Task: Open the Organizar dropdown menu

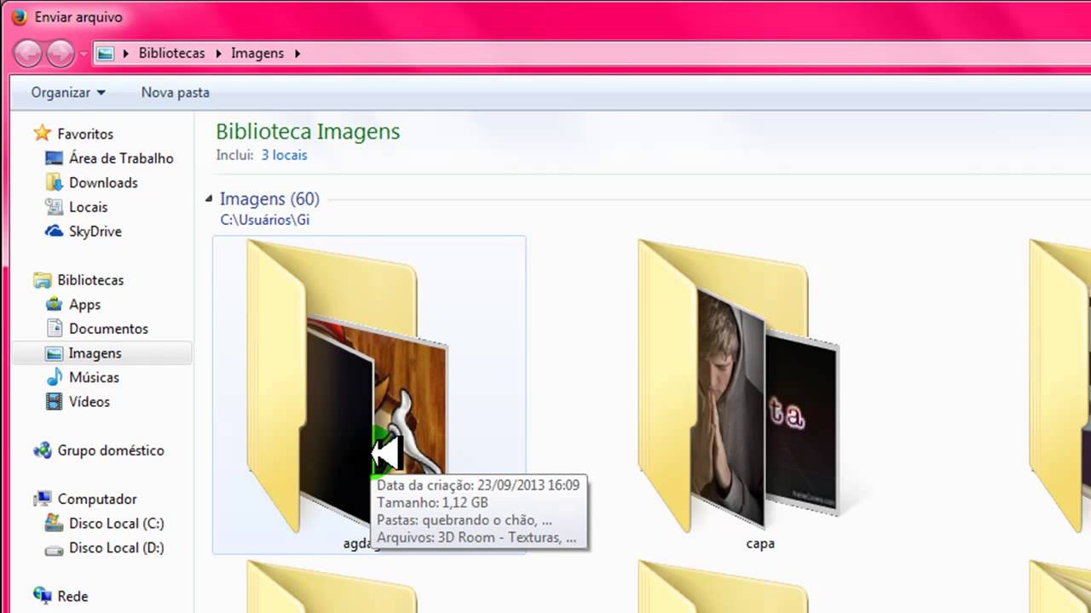Action: point(68,92)
